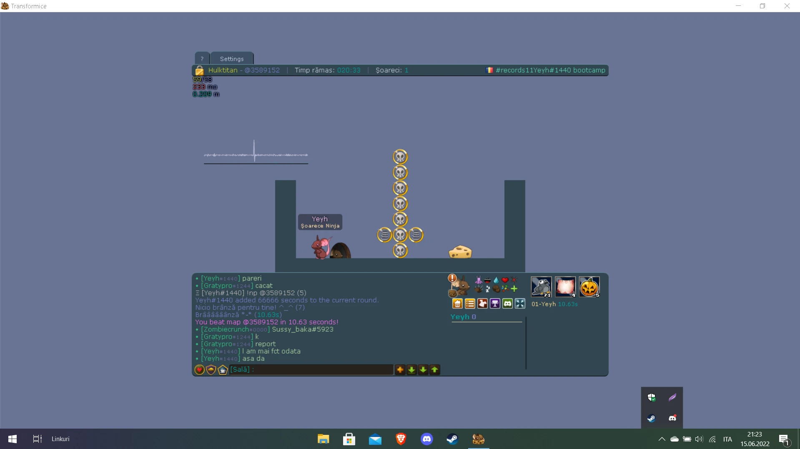Image resolution: width=800 pixels, height=449 pixels.
Task: Open the purple trophy leaderboard button
Action: tap(495, 304)
